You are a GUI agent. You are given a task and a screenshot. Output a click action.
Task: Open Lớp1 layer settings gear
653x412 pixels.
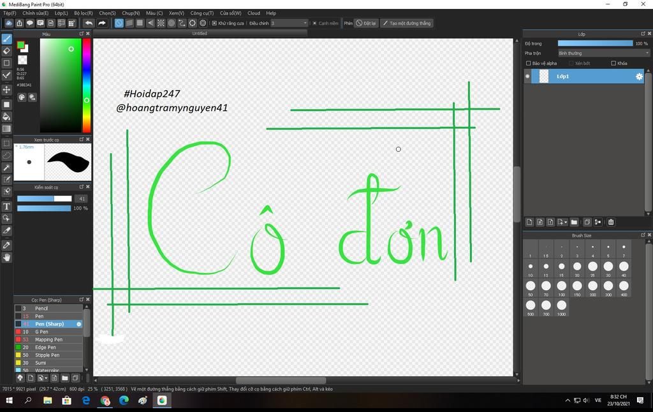click(x=639, y=77)
